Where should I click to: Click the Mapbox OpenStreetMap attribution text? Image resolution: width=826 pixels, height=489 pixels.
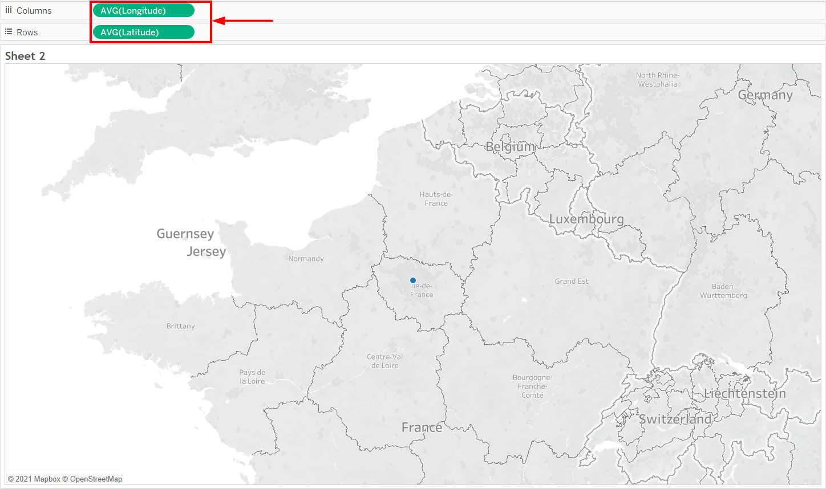click(65, 479)
